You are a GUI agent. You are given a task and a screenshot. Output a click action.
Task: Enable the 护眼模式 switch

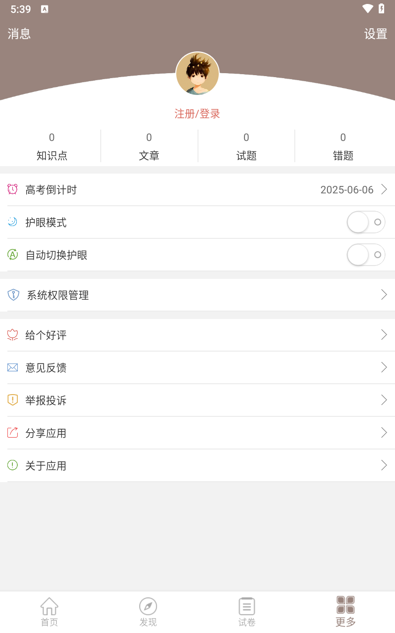tap(366, 222)
